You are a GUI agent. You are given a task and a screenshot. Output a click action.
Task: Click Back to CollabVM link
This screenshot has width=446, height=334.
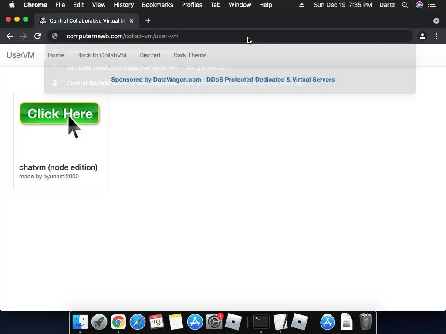coord(101,55)
